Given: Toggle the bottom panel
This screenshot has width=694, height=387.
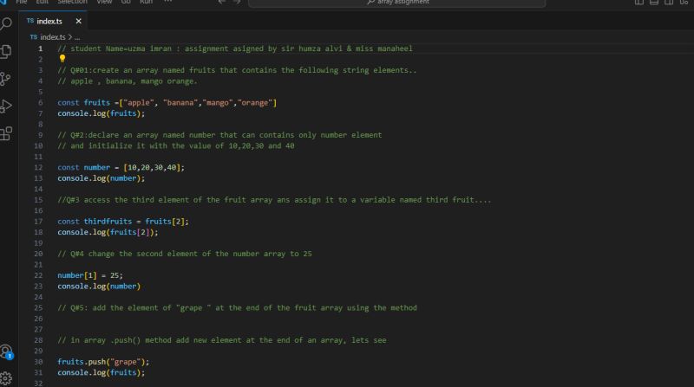Looking at the screenshot, I should (654, 3).
